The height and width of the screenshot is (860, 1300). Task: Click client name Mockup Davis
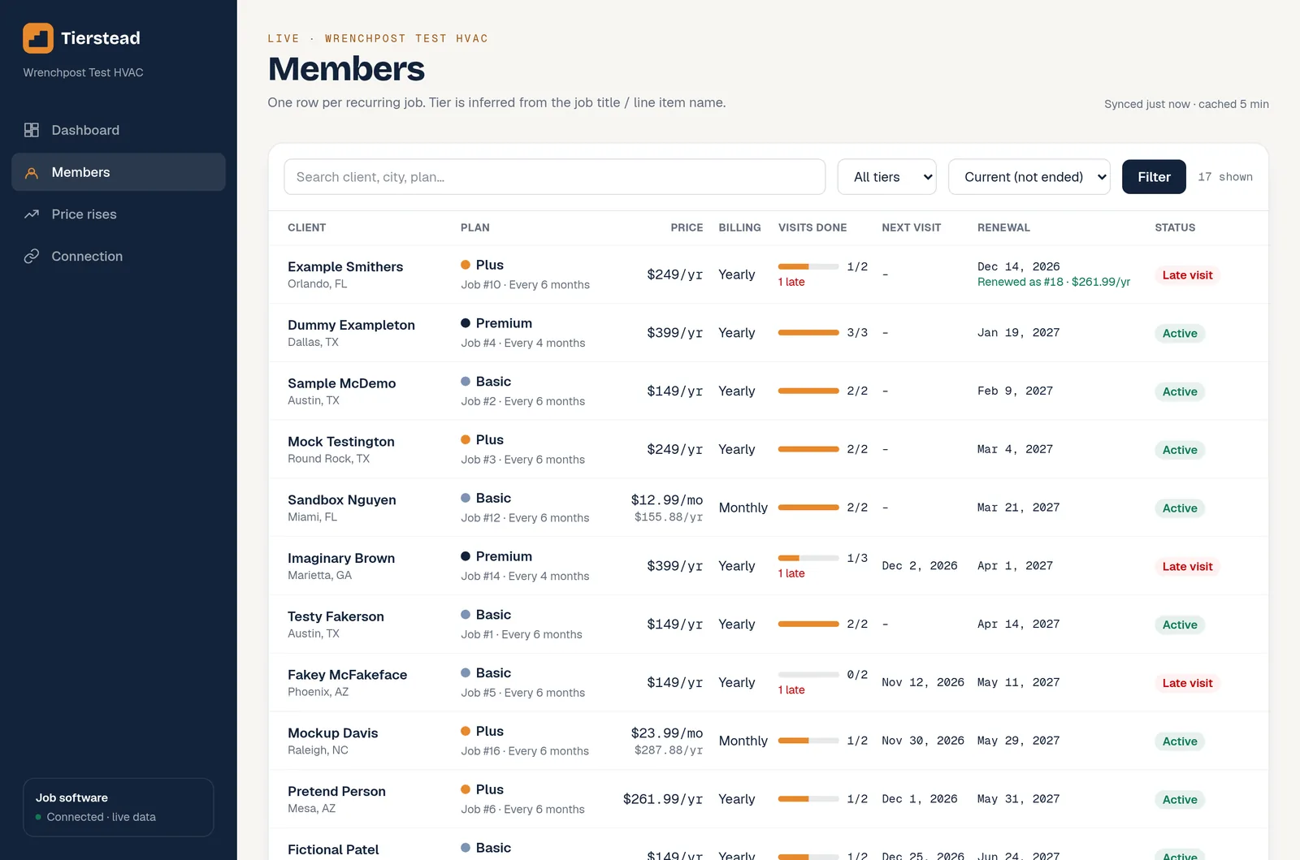tap(333, 733)
